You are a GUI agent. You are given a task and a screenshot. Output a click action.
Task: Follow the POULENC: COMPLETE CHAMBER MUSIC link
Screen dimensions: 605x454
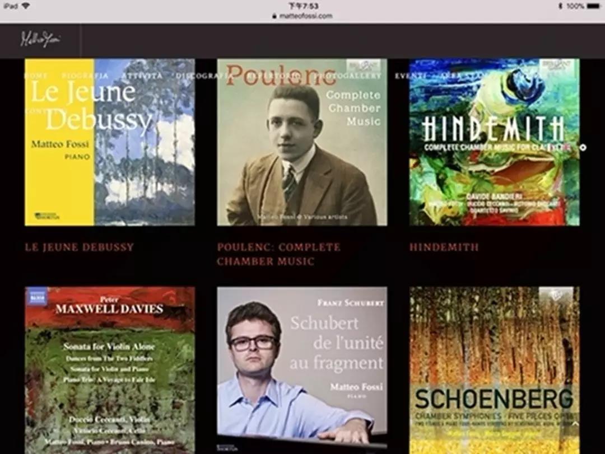coord(278,254)
